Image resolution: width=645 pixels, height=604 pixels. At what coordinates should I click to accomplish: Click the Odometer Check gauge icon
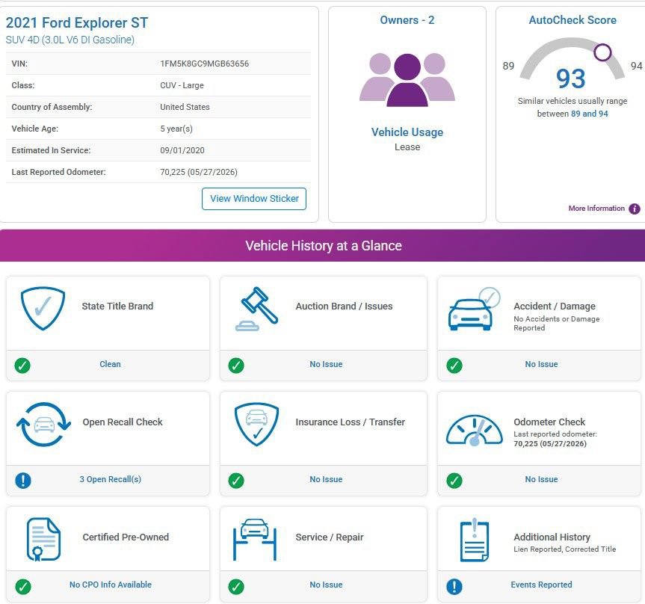(x=475, y=430)
